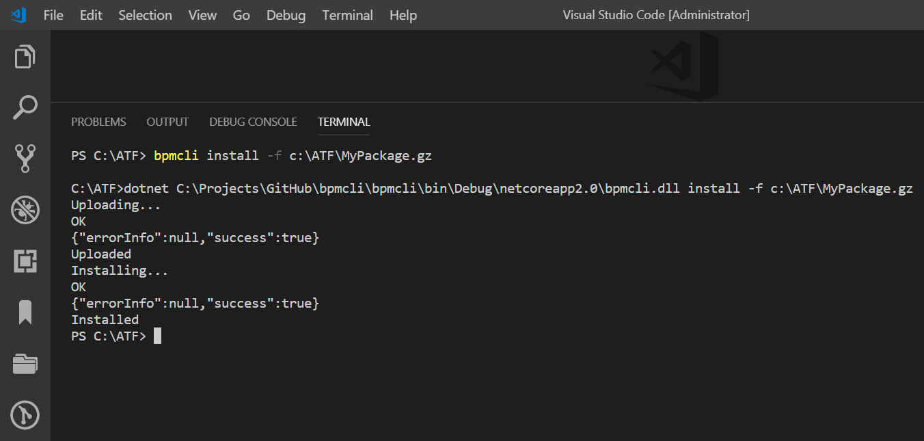Image resolution: width=924 pixels, height=441 pixels.
Task: Open the Bookmarks sidebar panel
Action: (25, 312)
